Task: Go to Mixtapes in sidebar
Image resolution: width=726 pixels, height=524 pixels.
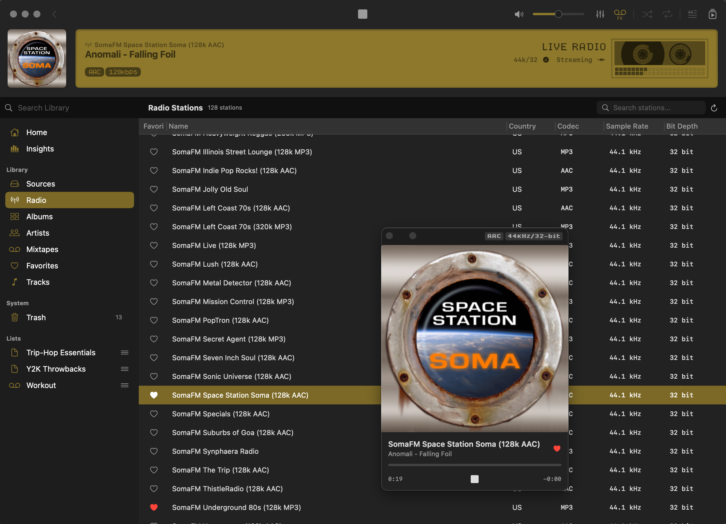Action: 42,249
